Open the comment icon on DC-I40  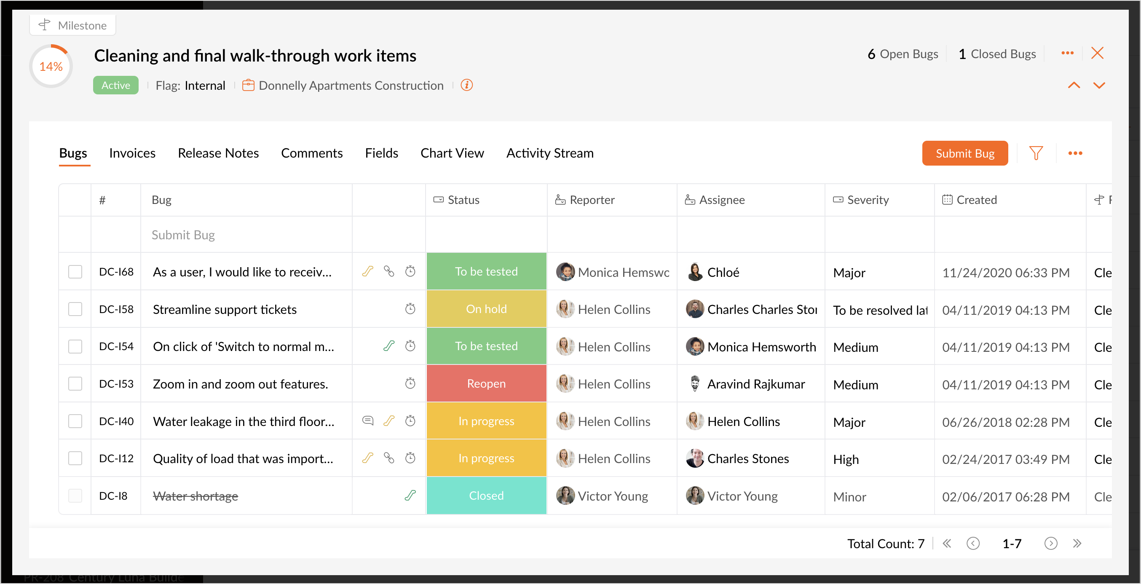(368, 421)
